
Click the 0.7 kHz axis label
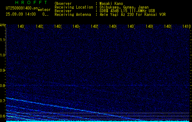point(3,101)
